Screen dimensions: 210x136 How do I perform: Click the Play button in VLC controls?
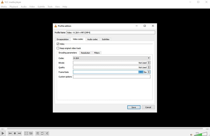coord(3,133)
